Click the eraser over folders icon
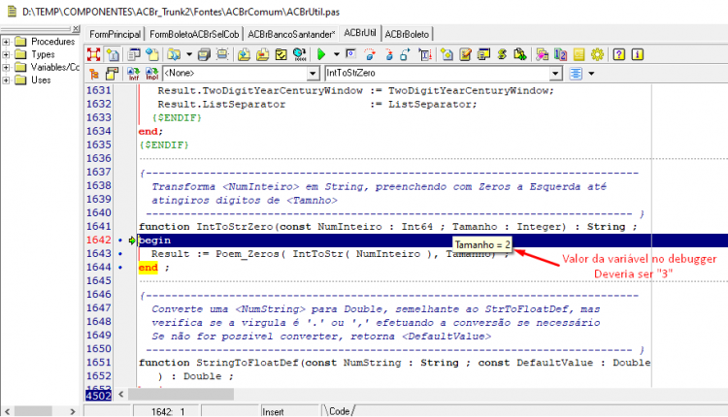Viewport: 728px width, 417px height. [x=542, y=54]
